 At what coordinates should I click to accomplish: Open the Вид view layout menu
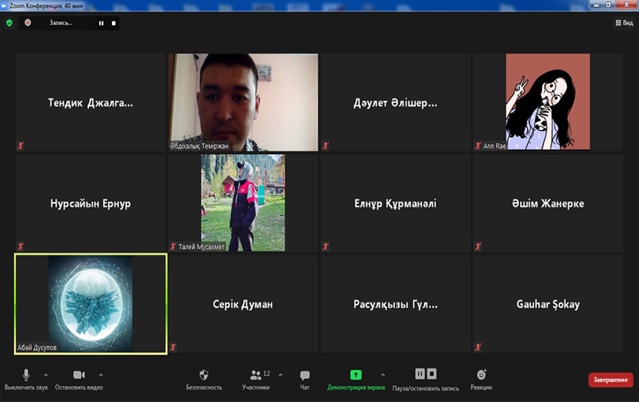pos(624,23)
